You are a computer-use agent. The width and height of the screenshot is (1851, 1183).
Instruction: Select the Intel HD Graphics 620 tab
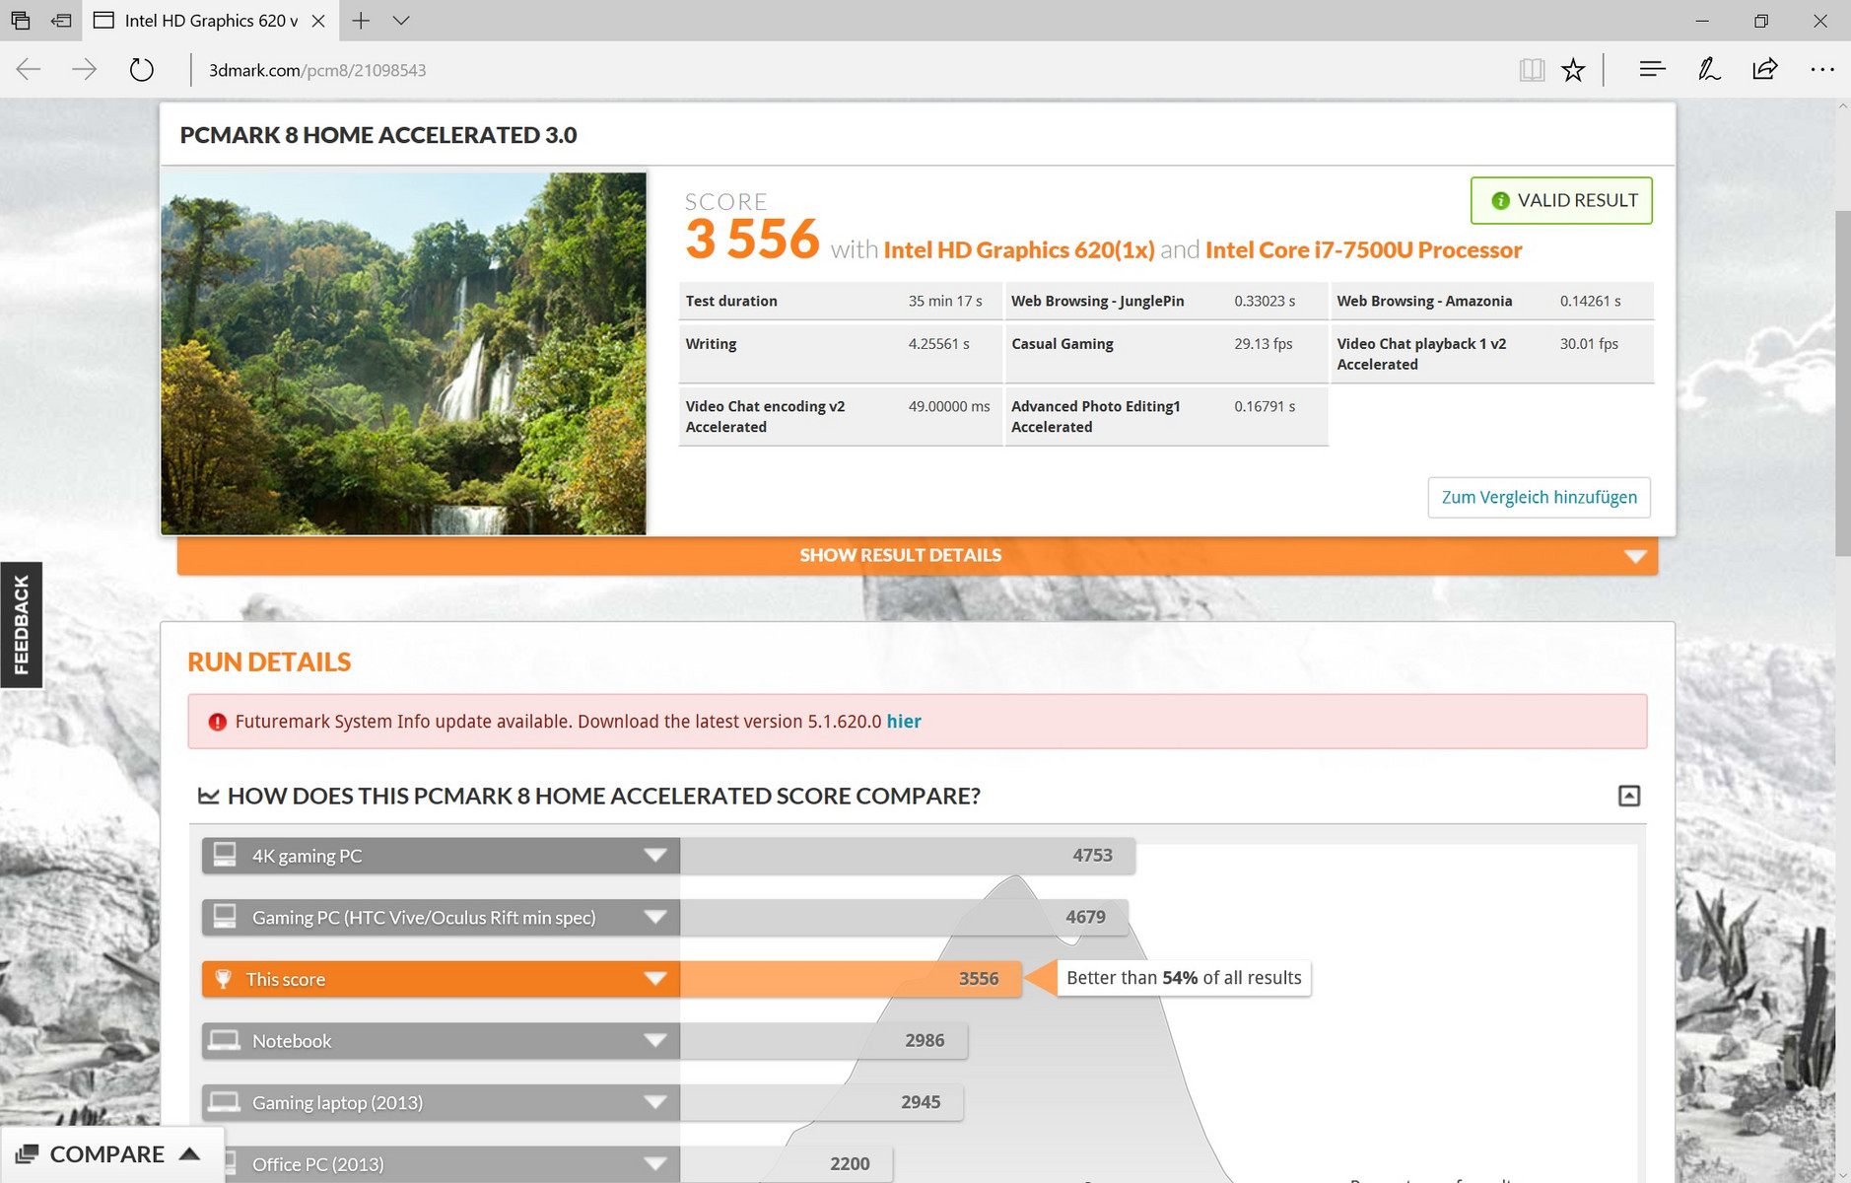coord(211,21)
